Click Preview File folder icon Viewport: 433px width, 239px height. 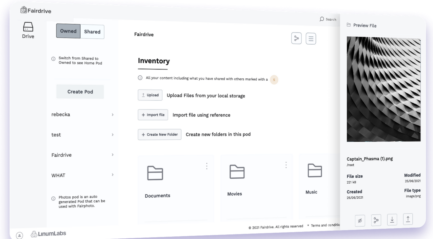(x=349, y=25)
